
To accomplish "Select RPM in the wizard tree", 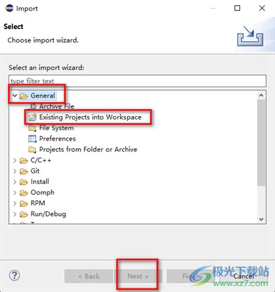I will 38,203.
